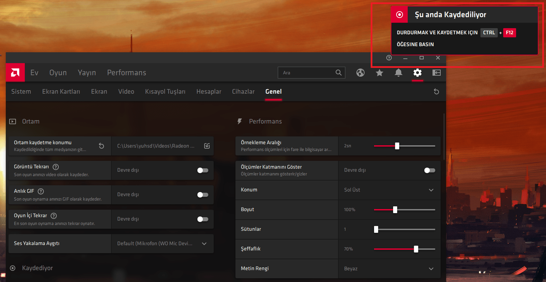
Task: Click the Ekran Kartları tab
Action: 61,92
